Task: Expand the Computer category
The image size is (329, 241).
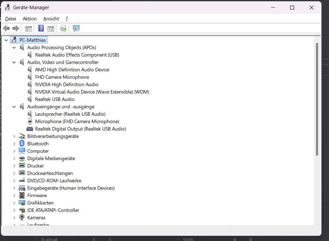Action: (14, 151)
